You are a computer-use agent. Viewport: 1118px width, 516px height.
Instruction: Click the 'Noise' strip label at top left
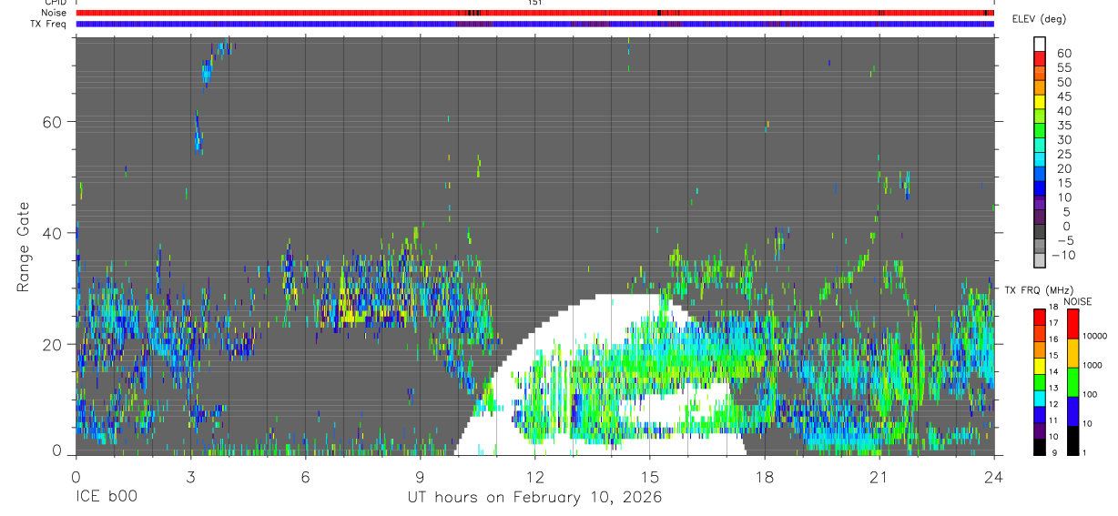coord(53,13)
